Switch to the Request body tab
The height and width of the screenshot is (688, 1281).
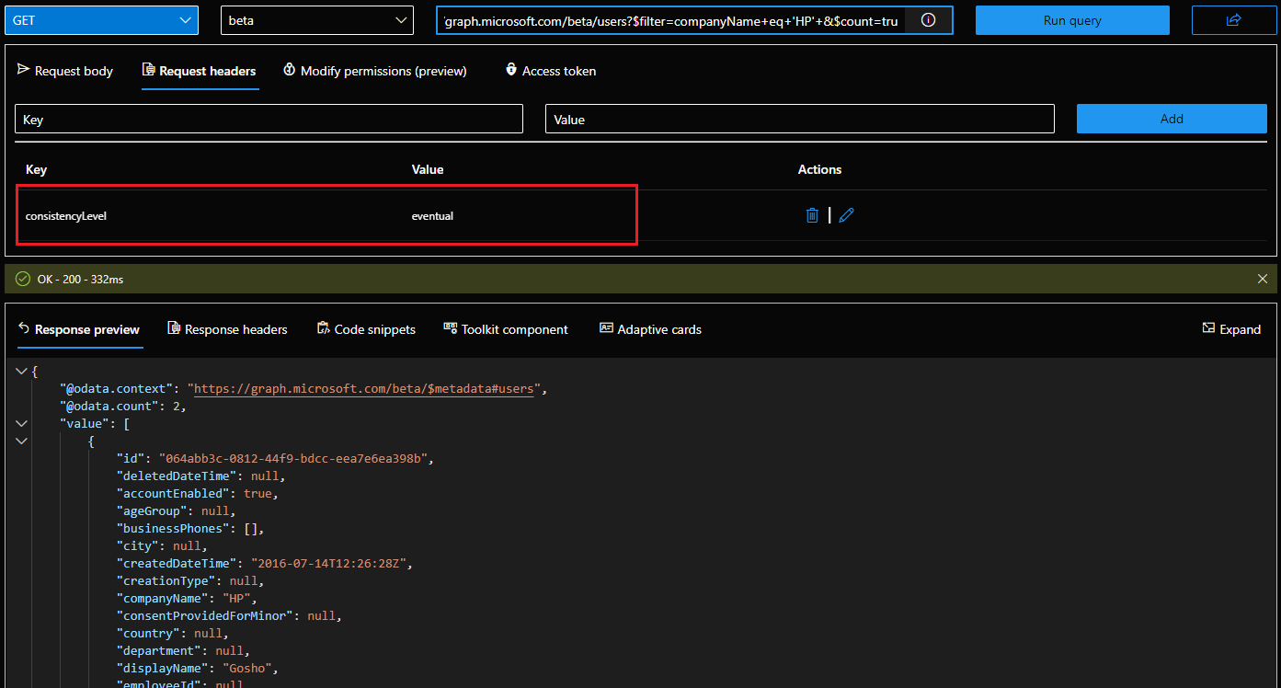click(65, 71)
